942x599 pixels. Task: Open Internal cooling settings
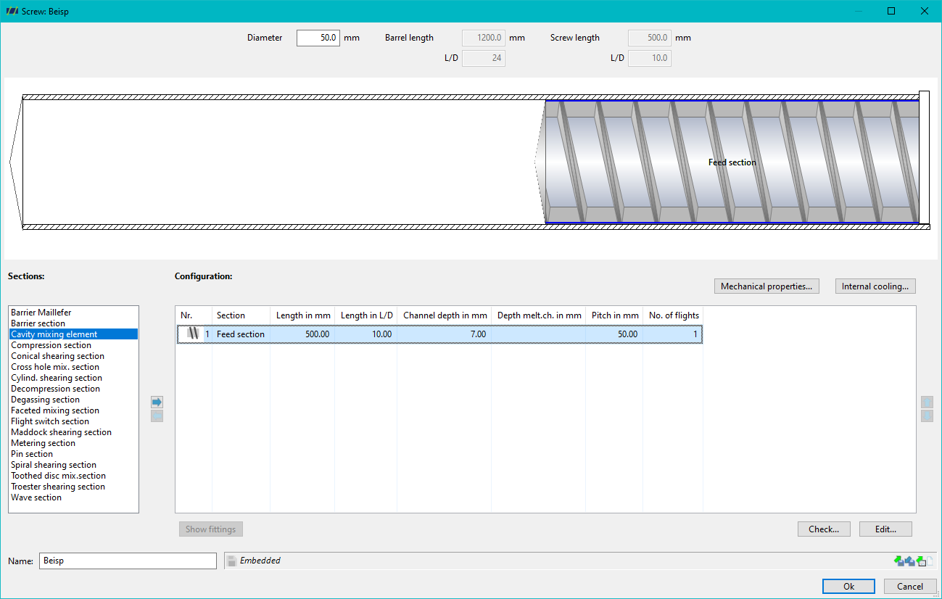pyautogui.click(x=875, y=286)
